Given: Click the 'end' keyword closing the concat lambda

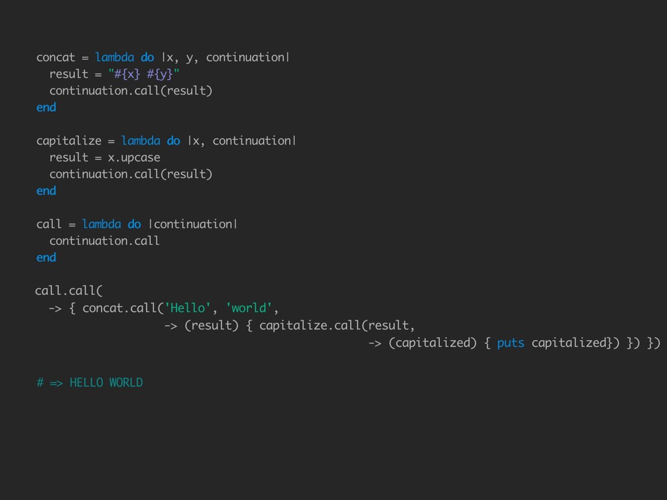Looking at the screenshot, I should tap(46, 107).
